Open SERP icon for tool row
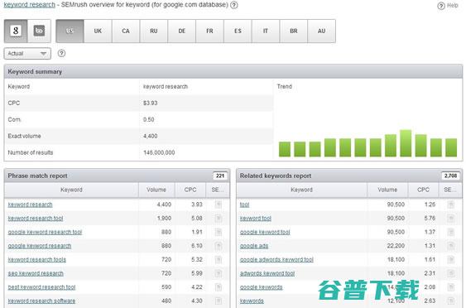This screenshot has height=308, width=466. tap(450, 205)
